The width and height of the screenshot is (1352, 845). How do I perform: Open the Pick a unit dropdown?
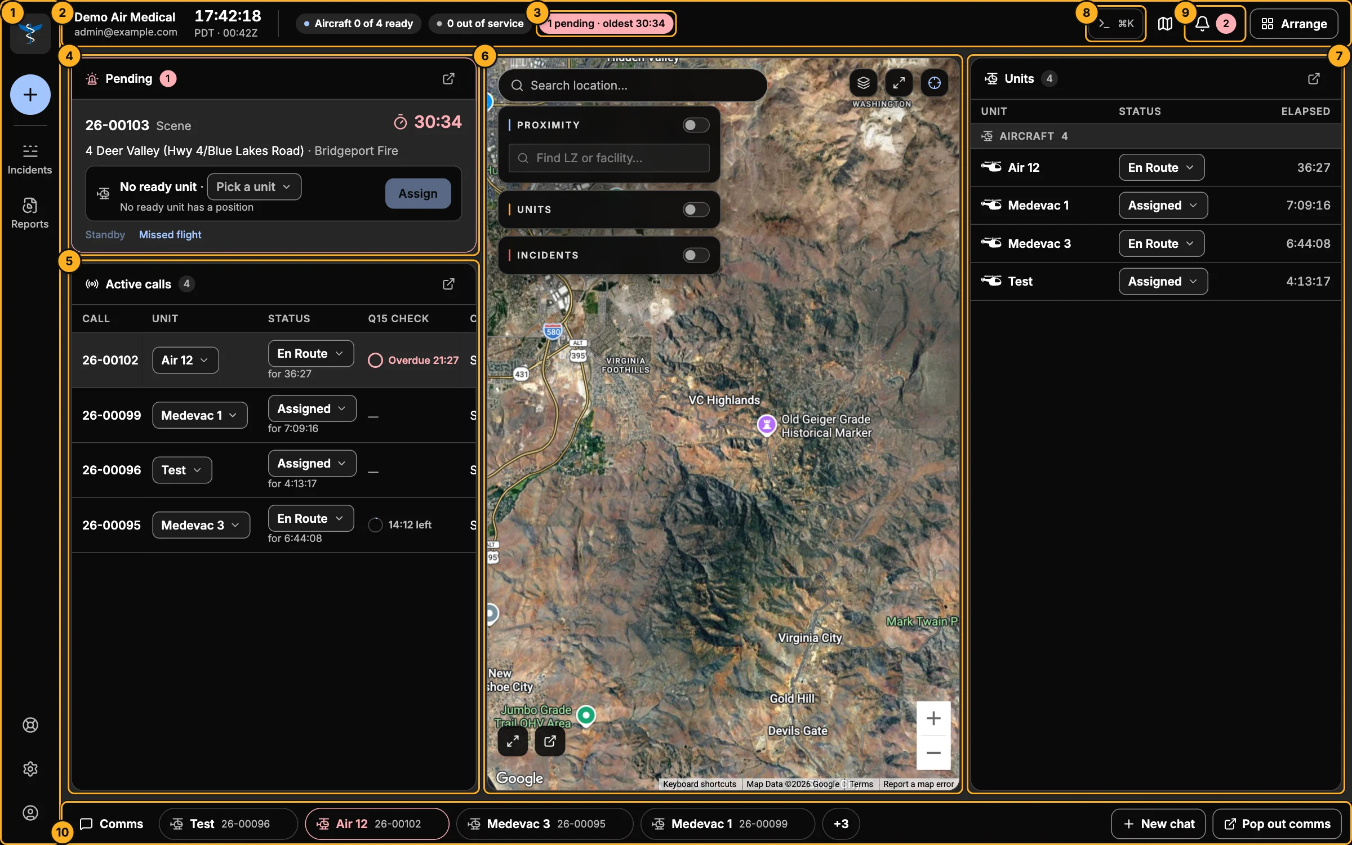click(x=254, y=187)
